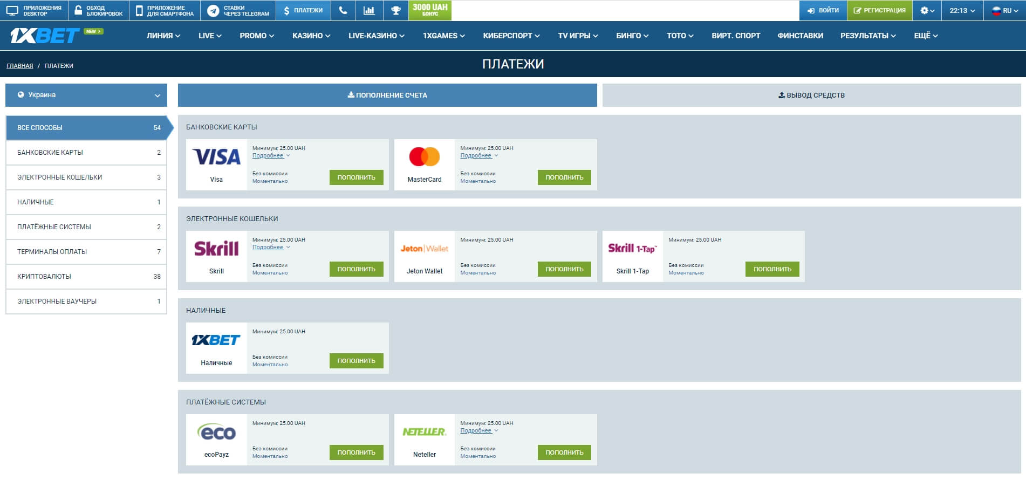Open the PROMO menu

(257, 36)
